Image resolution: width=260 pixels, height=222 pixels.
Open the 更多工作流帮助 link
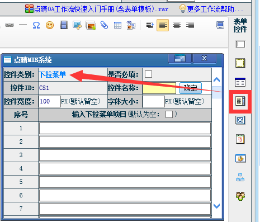pyautogui.click(x=211, y=9)
